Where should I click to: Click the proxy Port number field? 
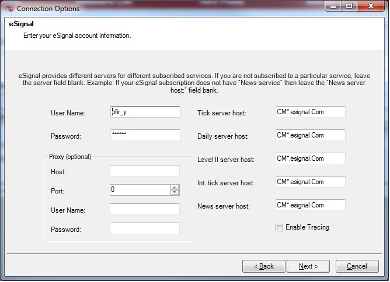(140, 190)
